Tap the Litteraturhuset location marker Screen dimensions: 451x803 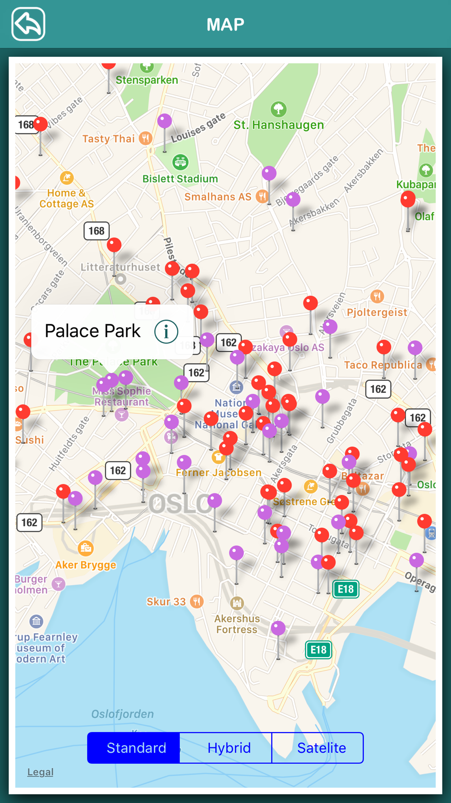tap(120, 279)
